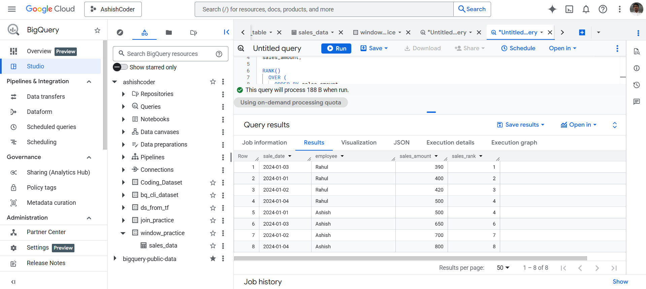
Task: Focus the top resource search box
Action: [324, 9]
